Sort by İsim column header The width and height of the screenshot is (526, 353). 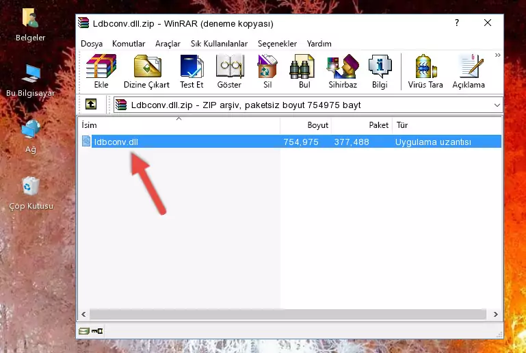179,125
